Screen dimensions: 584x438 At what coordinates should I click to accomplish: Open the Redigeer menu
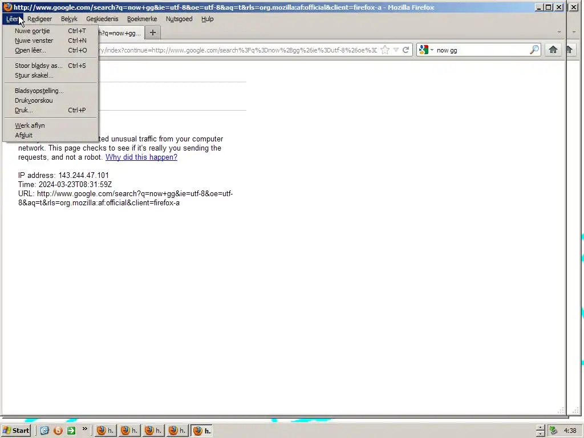[39, 19]
